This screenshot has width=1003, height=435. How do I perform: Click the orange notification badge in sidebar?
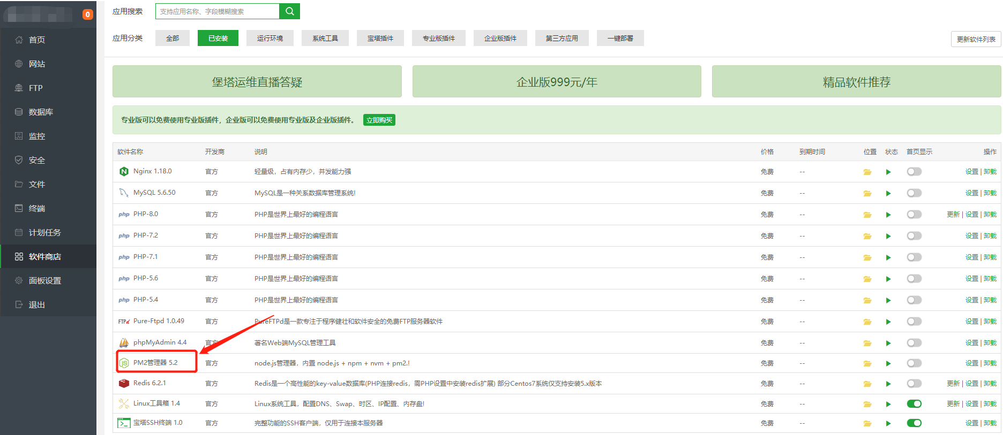point(88,14)
